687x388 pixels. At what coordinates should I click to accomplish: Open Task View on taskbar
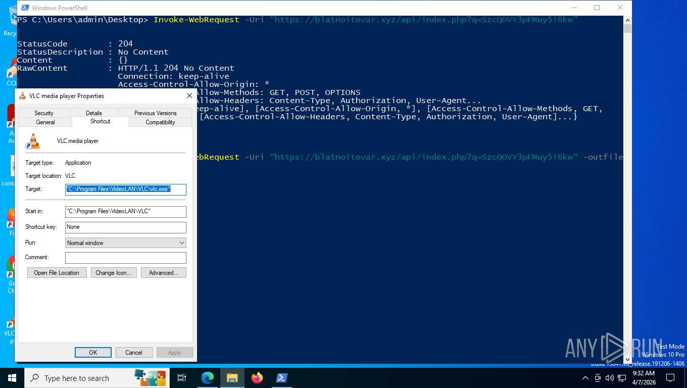click(x=182, y=378)
